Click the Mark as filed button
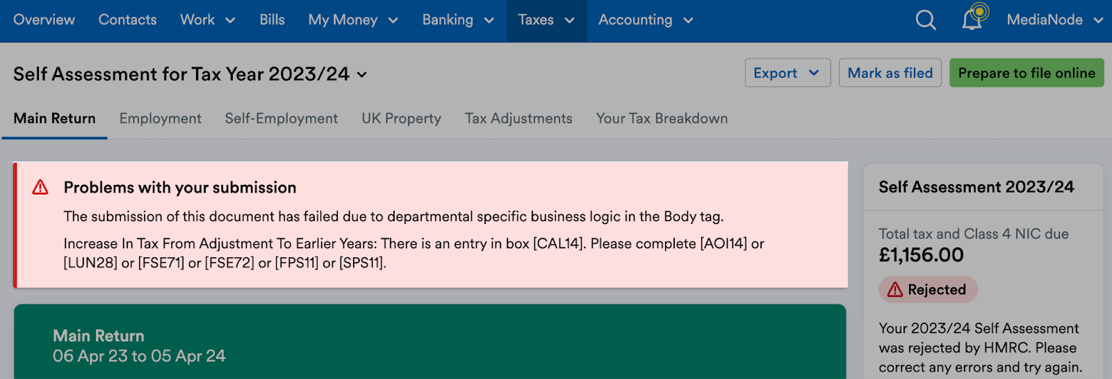The width and height of the screenshot is (1112, 379). tap(890, 73)
